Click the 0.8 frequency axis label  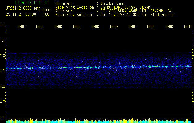2,86
